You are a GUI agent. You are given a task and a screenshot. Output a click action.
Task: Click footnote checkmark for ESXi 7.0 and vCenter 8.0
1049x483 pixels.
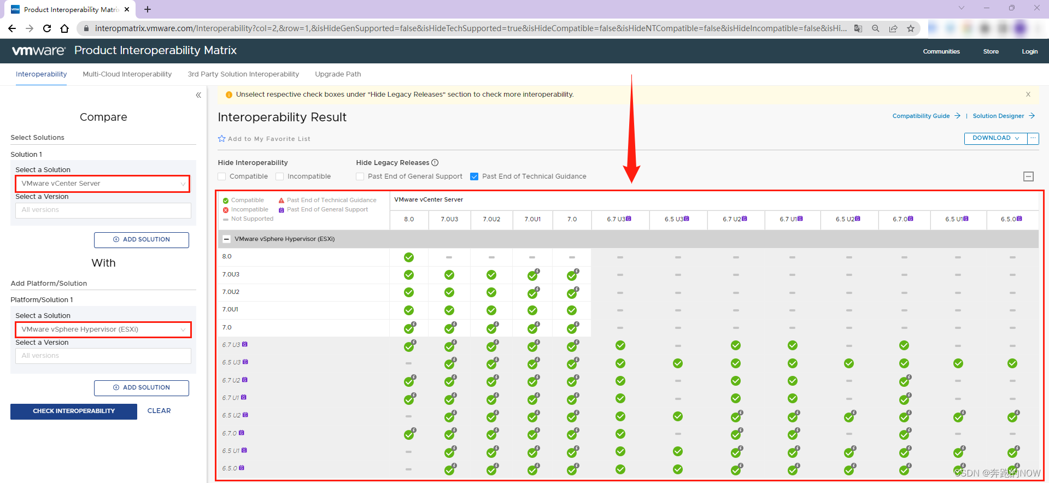(409, 328)
